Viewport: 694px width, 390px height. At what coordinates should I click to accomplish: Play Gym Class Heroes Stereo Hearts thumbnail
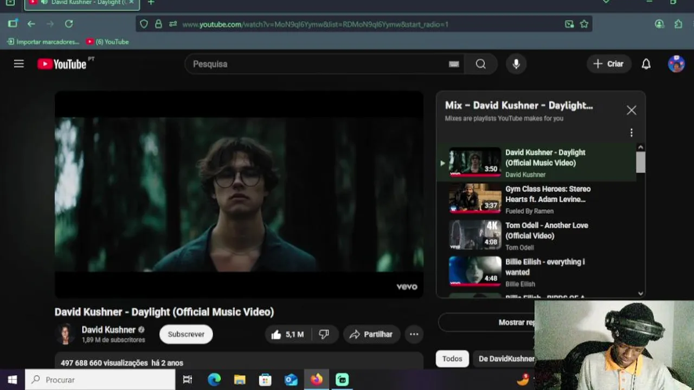pos(475,198)
